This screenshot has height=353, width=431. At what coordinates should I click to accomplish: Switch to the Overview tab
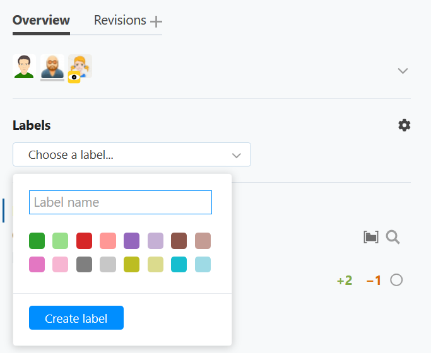pos(41,20)
